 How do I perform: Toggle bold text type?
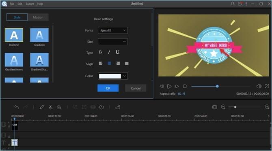coord(100,52)
